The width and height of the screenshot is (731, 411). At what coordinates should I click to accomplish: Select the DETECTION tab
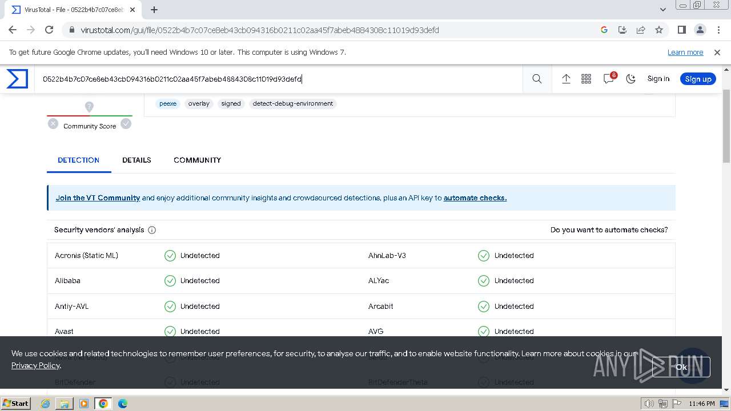pyautogui.click(x=79, y=160)
